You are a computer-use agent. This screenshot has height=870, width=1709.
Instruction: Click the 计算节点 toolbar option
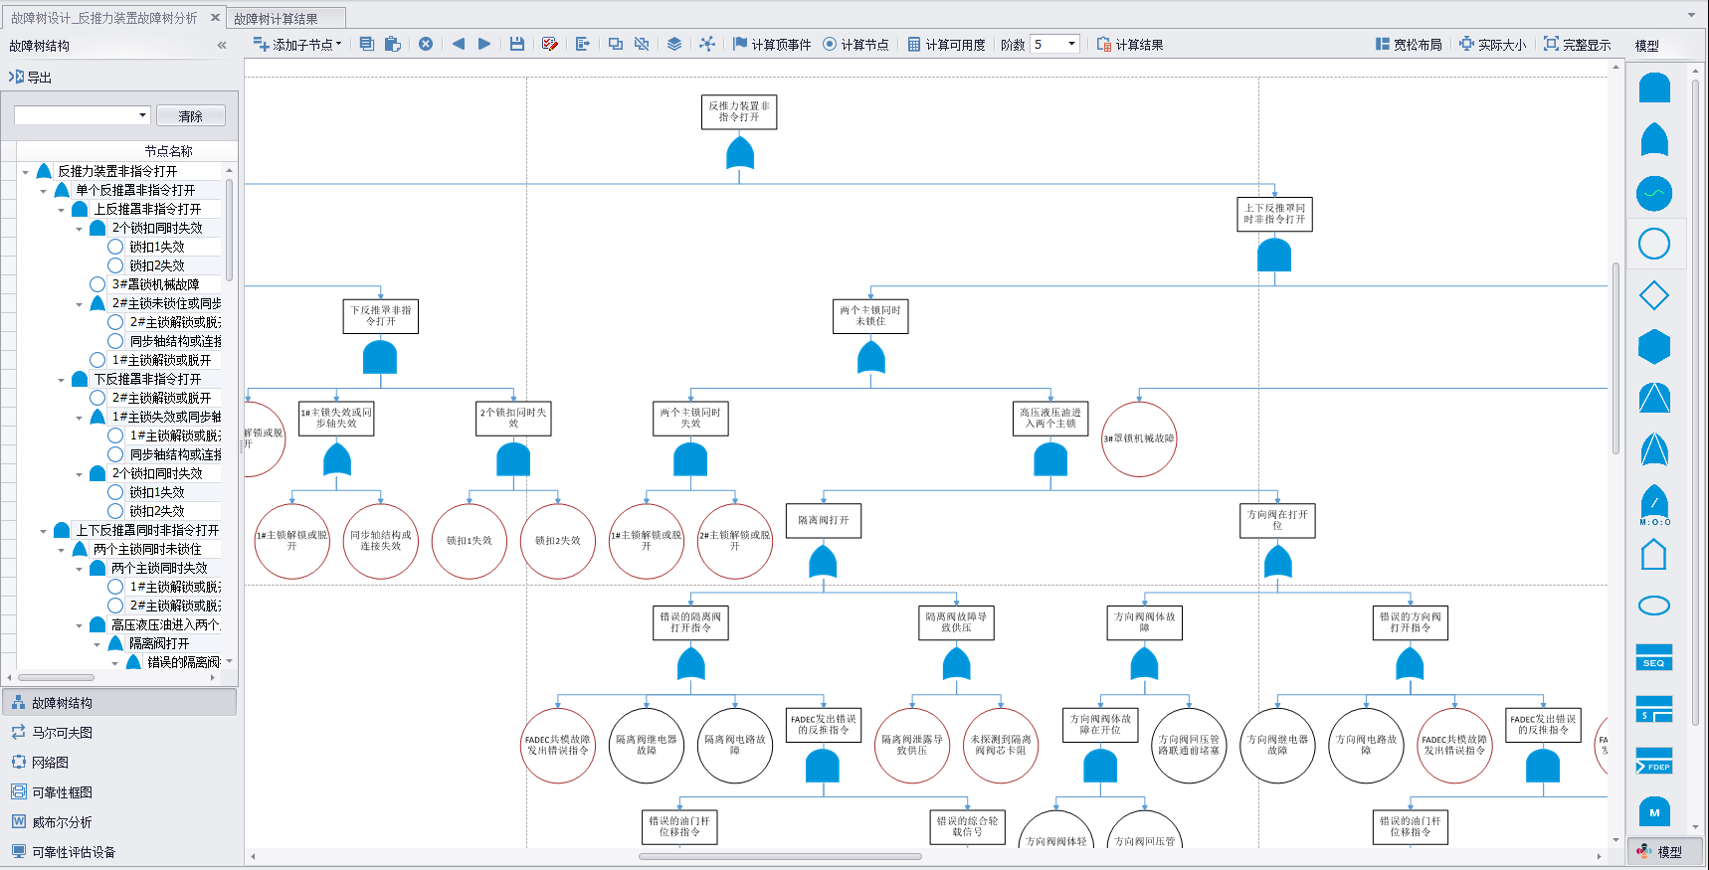coord(855,45)
